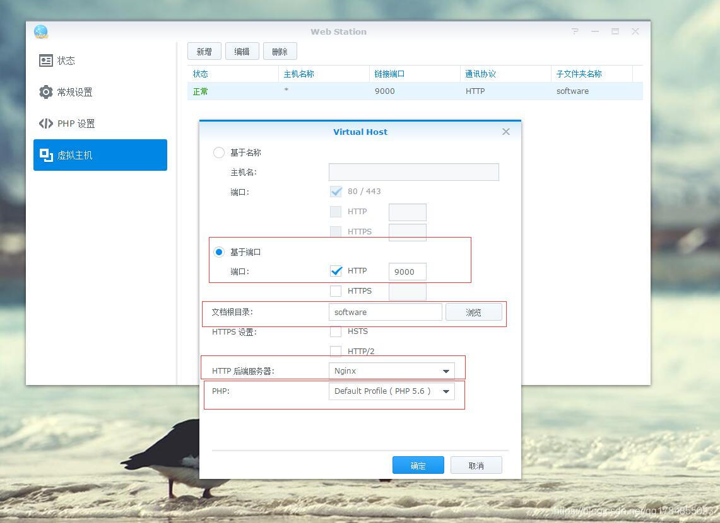
Task: Open the 状态 status page icon
Action: [46, 60]
